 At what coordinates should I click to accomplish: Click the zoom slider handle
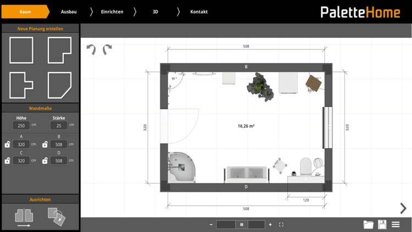(242, 224)
